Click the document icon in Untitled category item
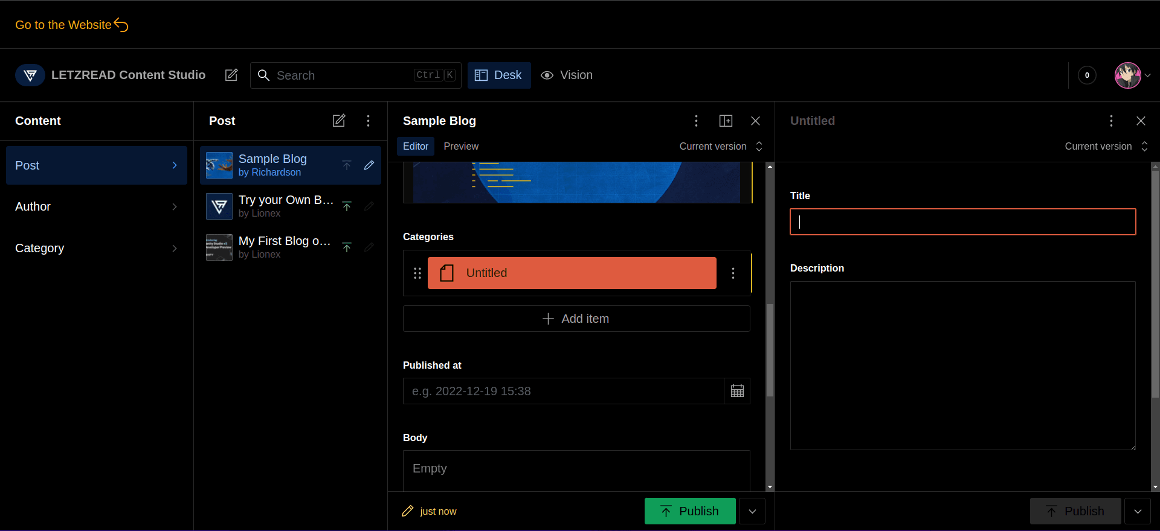Screen dimensions: 1160x531 [x=447, y=273]
